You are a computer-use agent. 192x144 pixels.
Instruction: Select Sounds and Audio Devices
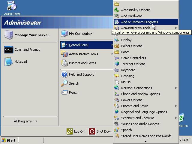click(x=140, y=124)
